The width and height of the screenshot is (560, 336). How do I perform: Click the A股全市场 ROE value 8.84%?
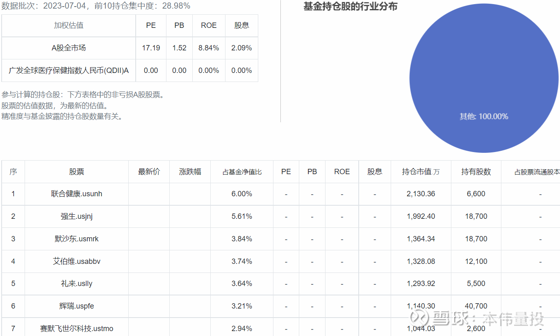209,48
